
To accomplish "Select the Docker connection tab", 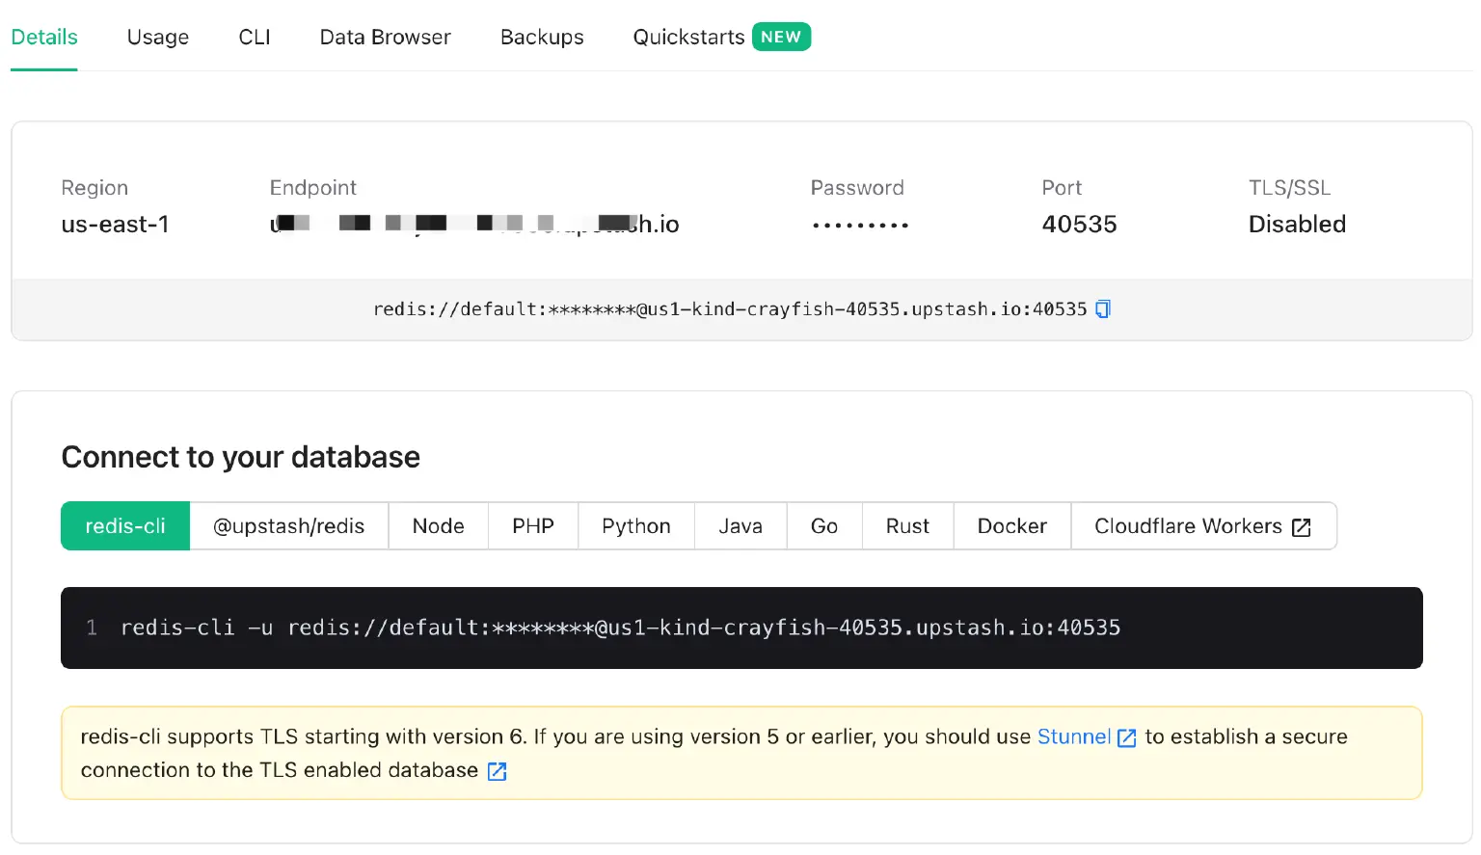I will pyautogui.click(x=1011, y=526).
